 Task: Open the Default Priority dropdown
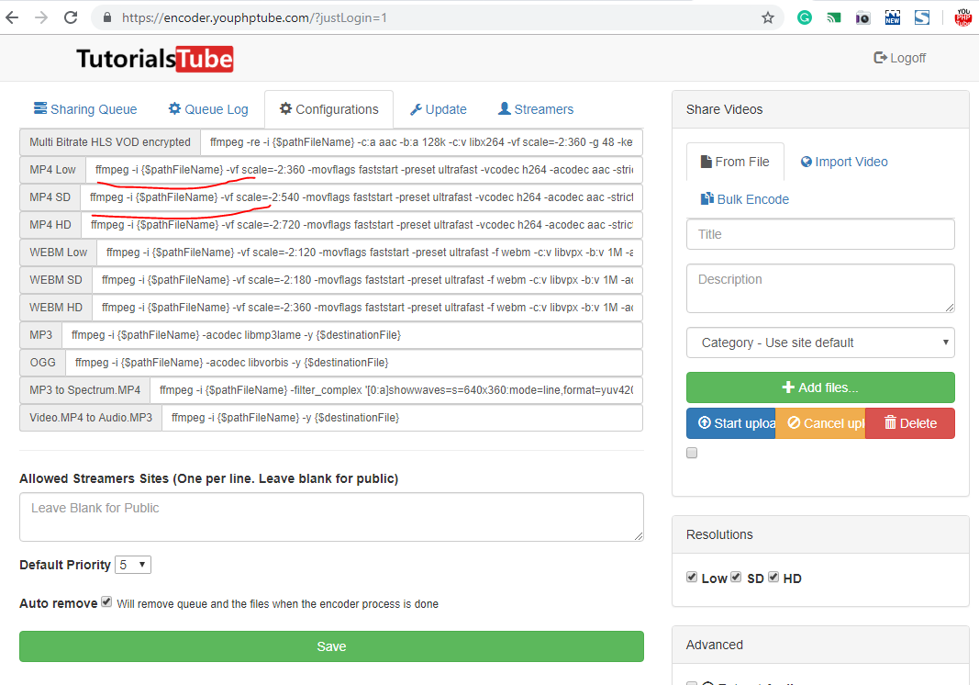[x=133, y=565]
